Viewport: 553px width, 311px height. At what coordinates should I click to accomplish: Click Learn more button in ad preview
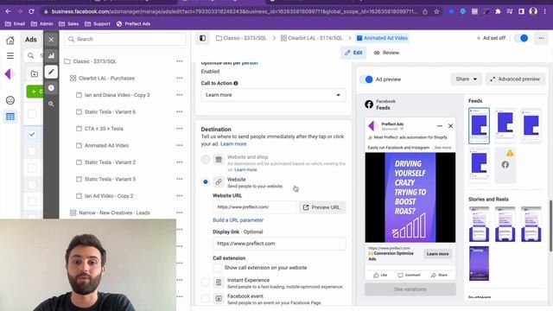[437, 254]
